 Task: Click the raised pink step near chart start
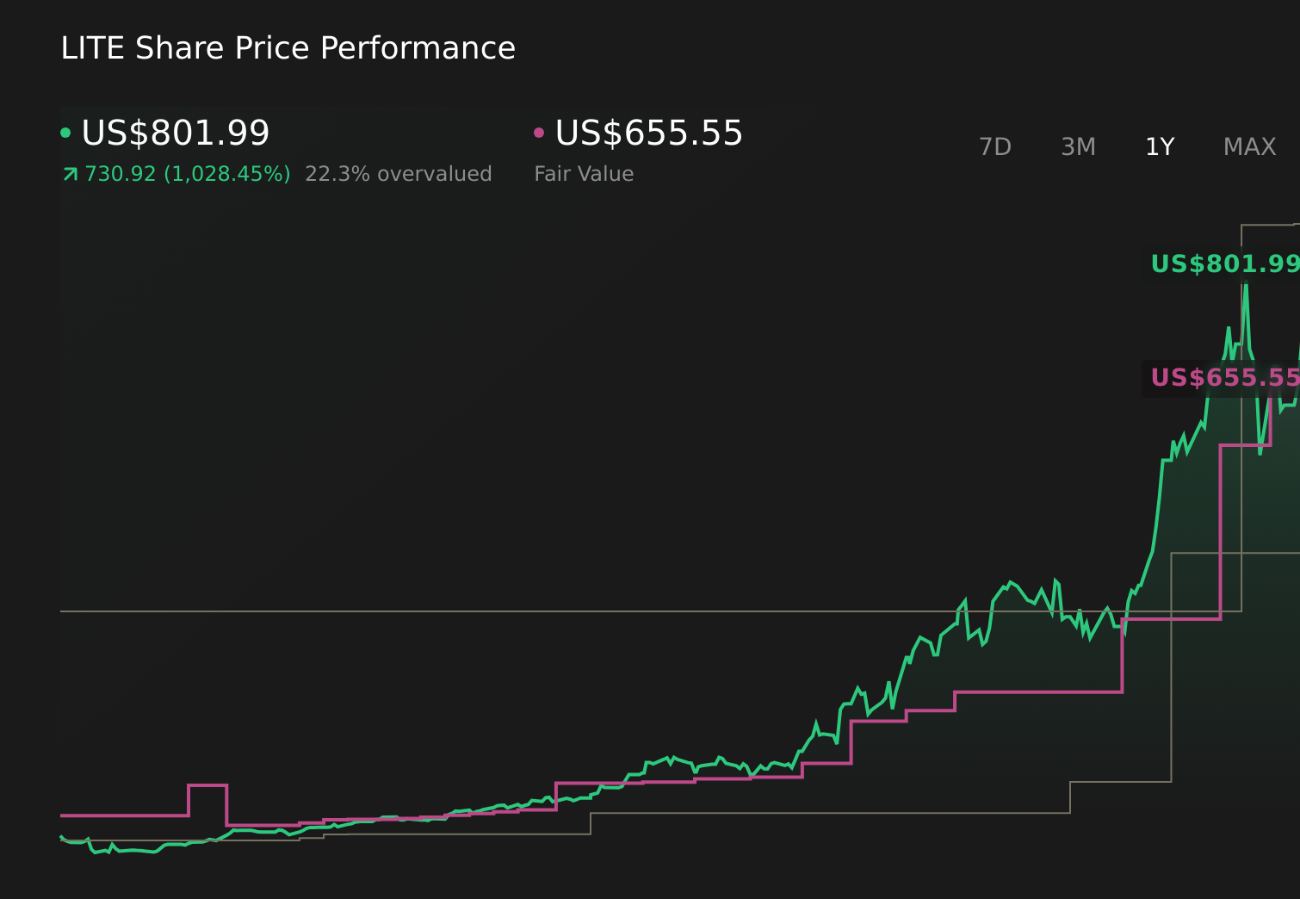pos(207,785)
